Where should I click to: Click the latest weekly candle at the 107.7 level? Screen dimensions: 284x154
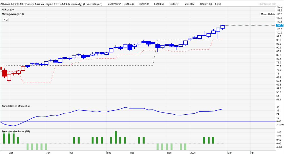click(x=223, y=27)
